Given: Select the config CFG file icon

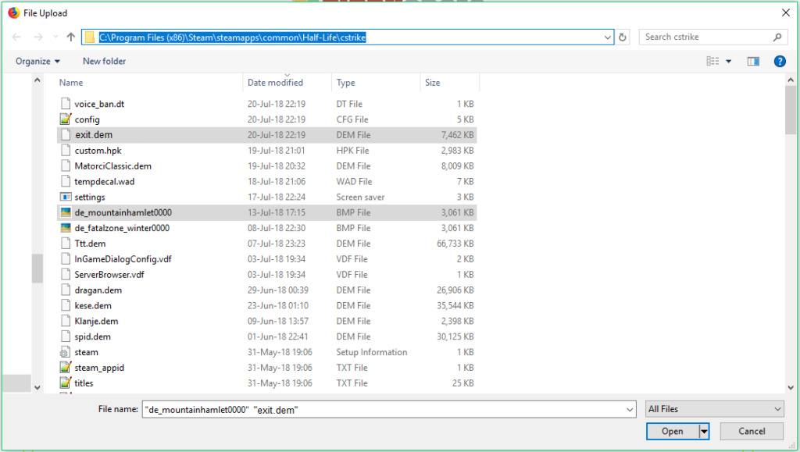Looking at the screenshot, I should pos(66,119).
